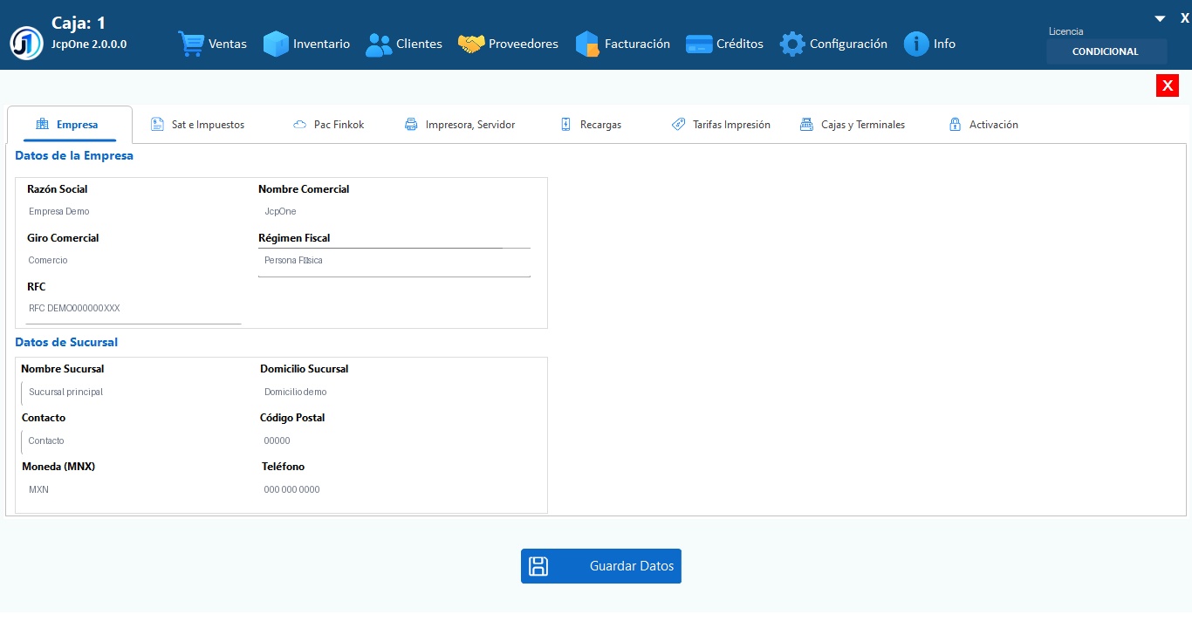
Task: Click Pac Finkok cloud icon
Action: pyautogui.click(x=299, y=125)
